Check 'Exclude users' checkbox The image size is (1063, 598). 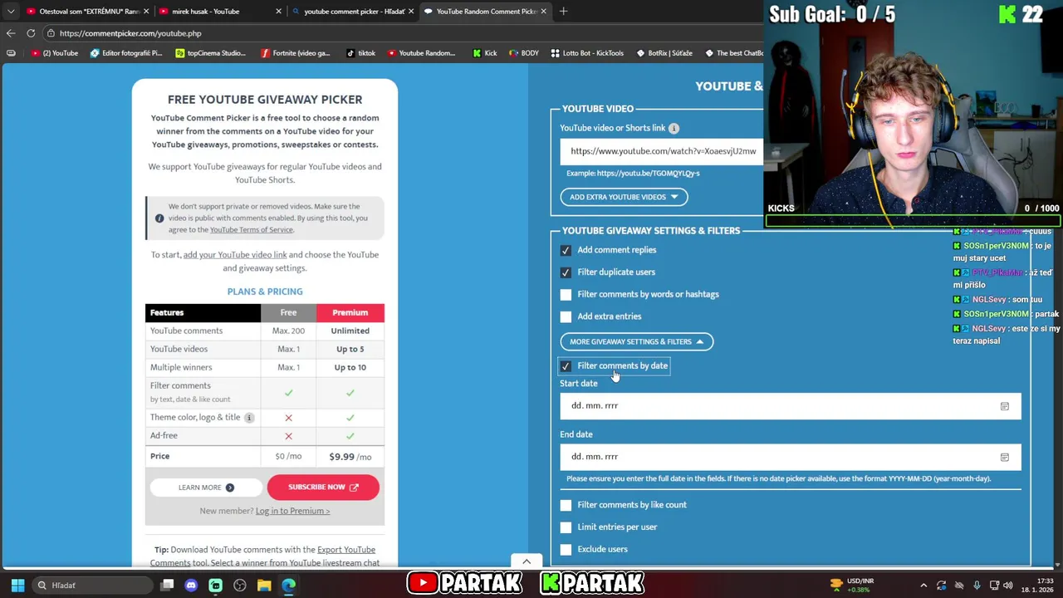pos(566,549)
